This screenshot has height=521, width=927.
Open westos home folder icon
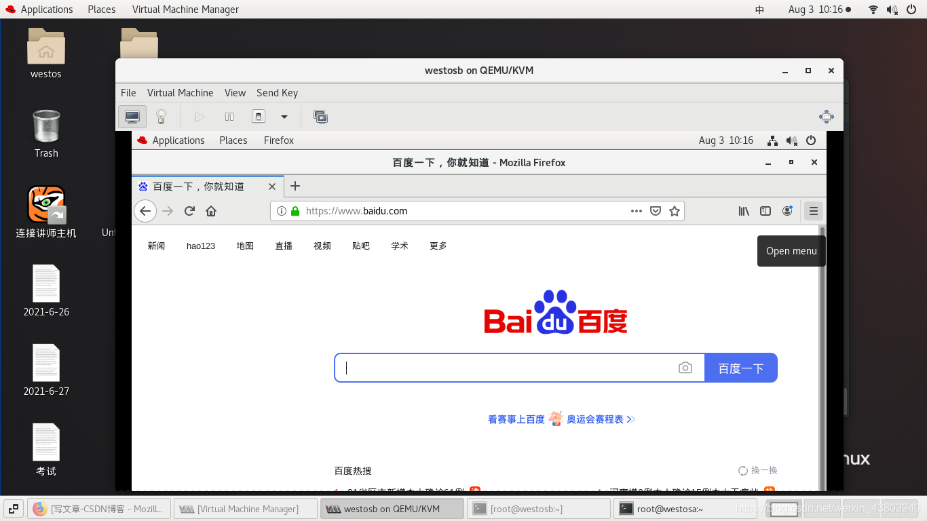click(x=46, y=54)
